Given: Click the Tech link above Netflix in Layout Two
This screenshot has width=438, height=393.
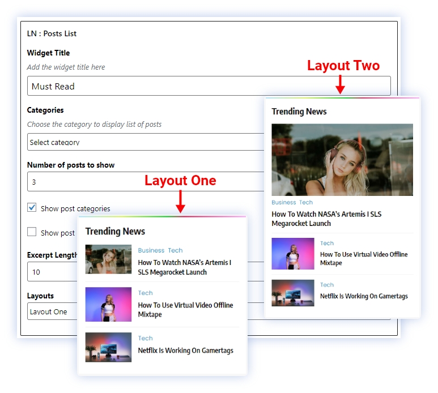Looking at the screenshot, I should tap(327, 285).
